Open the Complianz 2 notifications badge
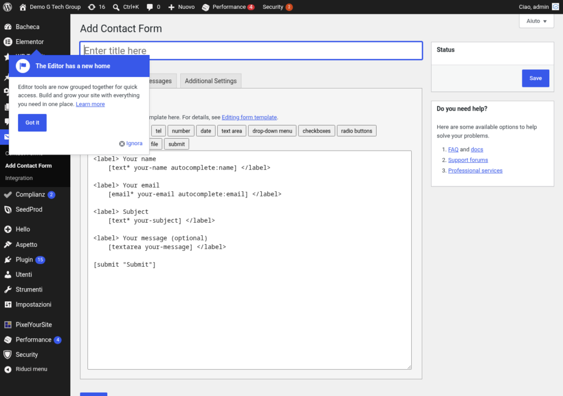Screen dimensions: 563x396 (51, 194)
